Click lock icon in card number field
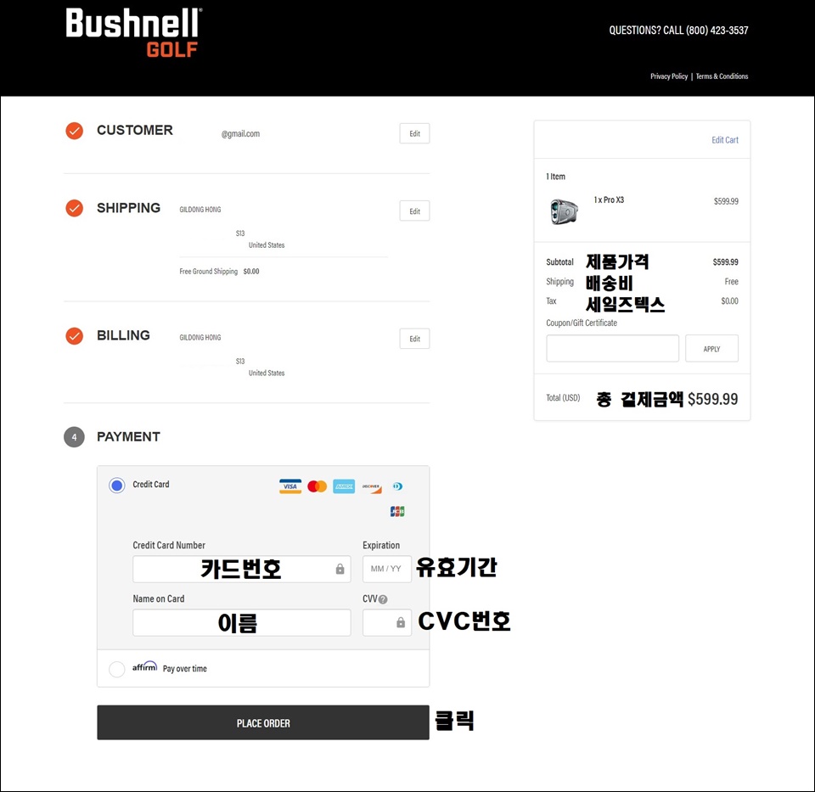This screenshot has width=815, height=792. click(x=340, y=569)
